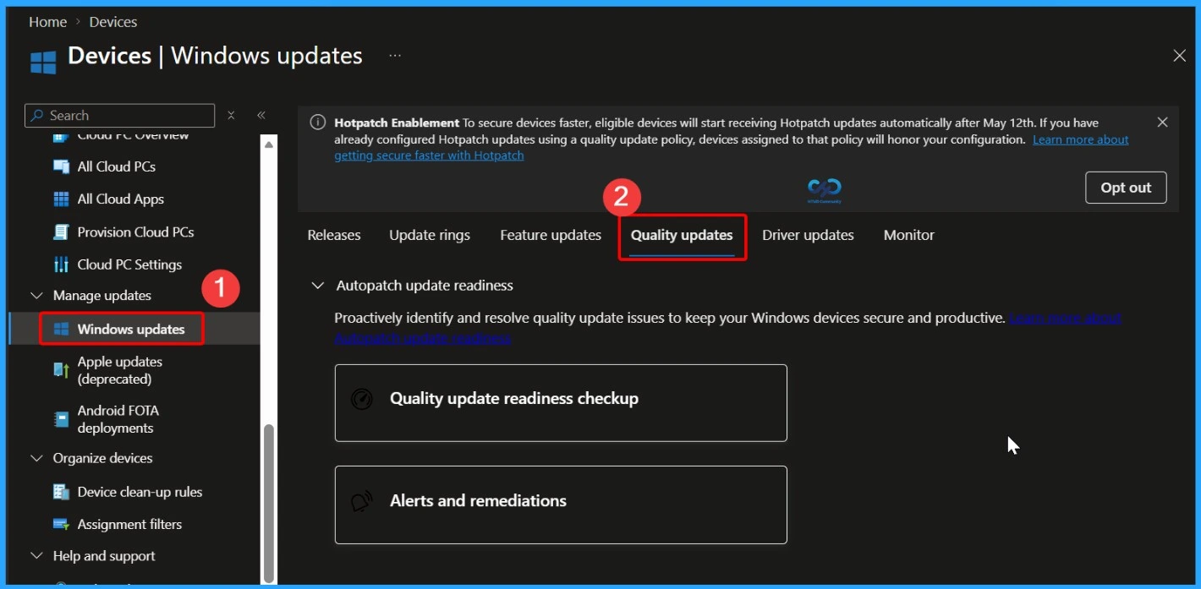Click the Cloud PC Settings sliders icon
Viewport: 1201px width, 589px height.
pos(61,265)
